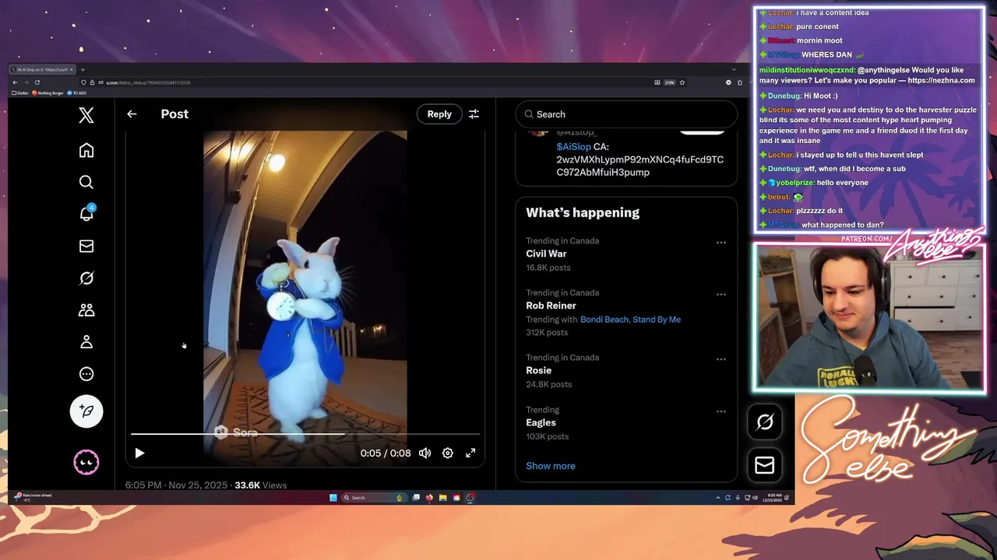Open Messages envelope in sidebar
The image size is (997, 560).
86,246
